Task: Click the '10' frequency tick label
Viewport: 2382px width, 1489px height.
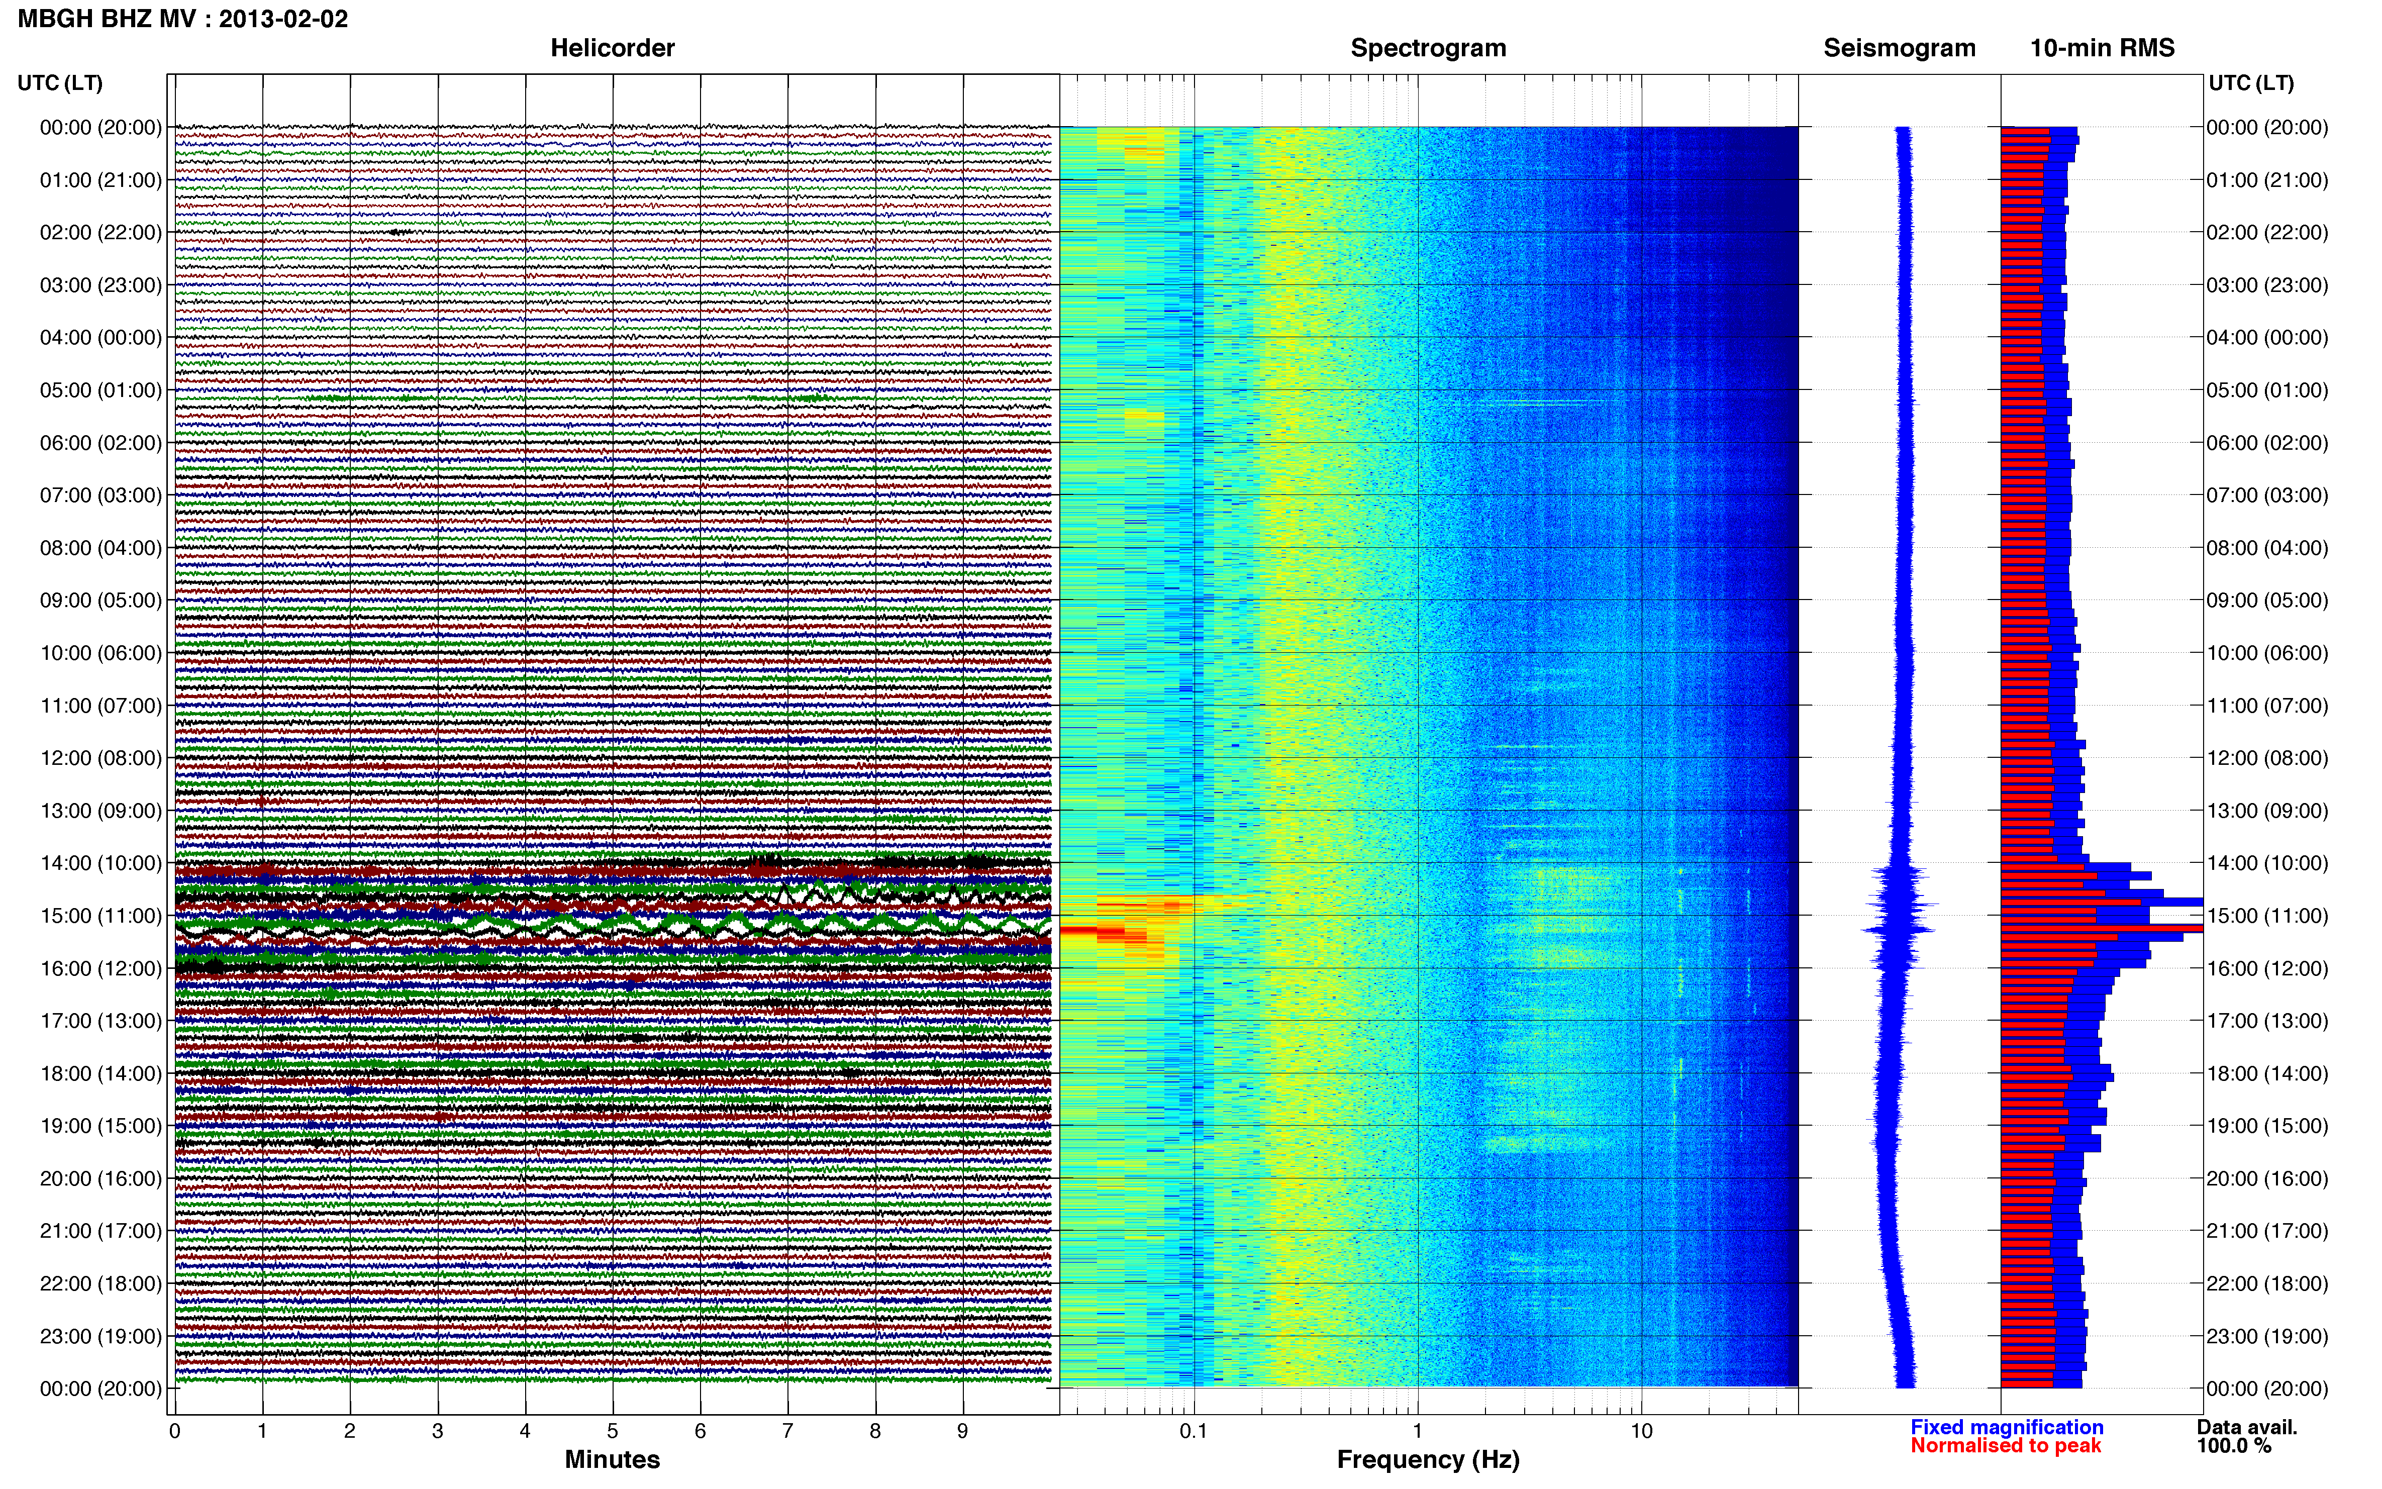Action: pos(1641,1431)
